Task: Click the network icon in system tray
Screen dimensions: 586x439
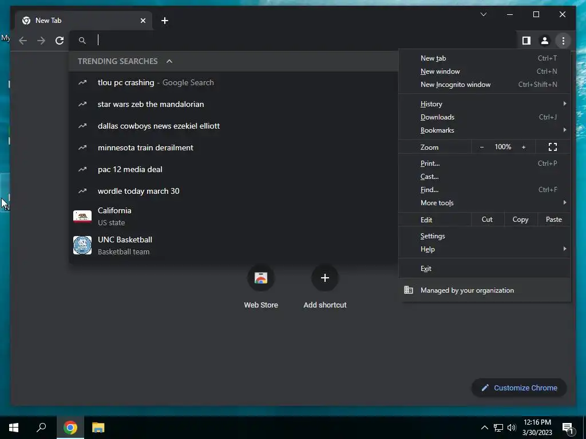Action: click(498, 428)
